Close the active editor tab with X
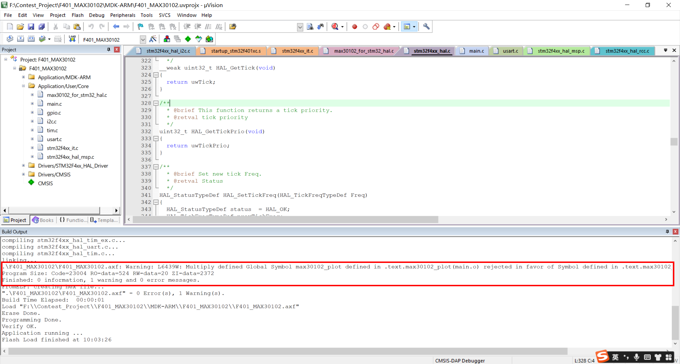Image resolution: width=680 pixels, height=364 pixels. [674, 51]
